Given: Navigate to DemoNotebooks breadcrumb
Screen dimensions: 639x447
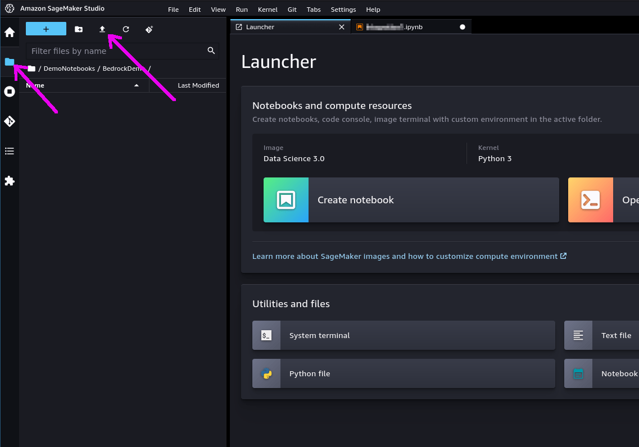Looking at the screenshot, I should pos(69,69).
